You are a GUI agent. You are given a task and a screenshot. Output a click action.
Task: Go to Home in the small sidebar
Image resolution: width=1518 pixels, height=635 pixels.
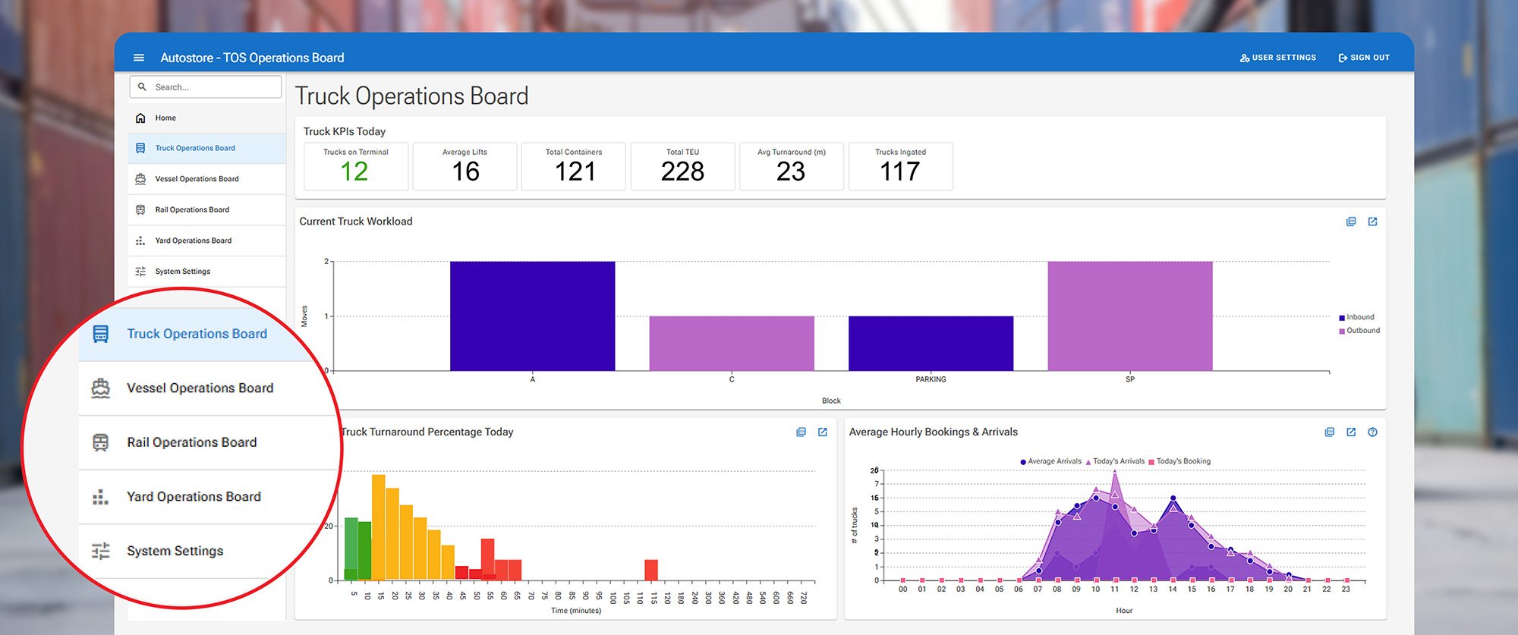tap(165, 118)
